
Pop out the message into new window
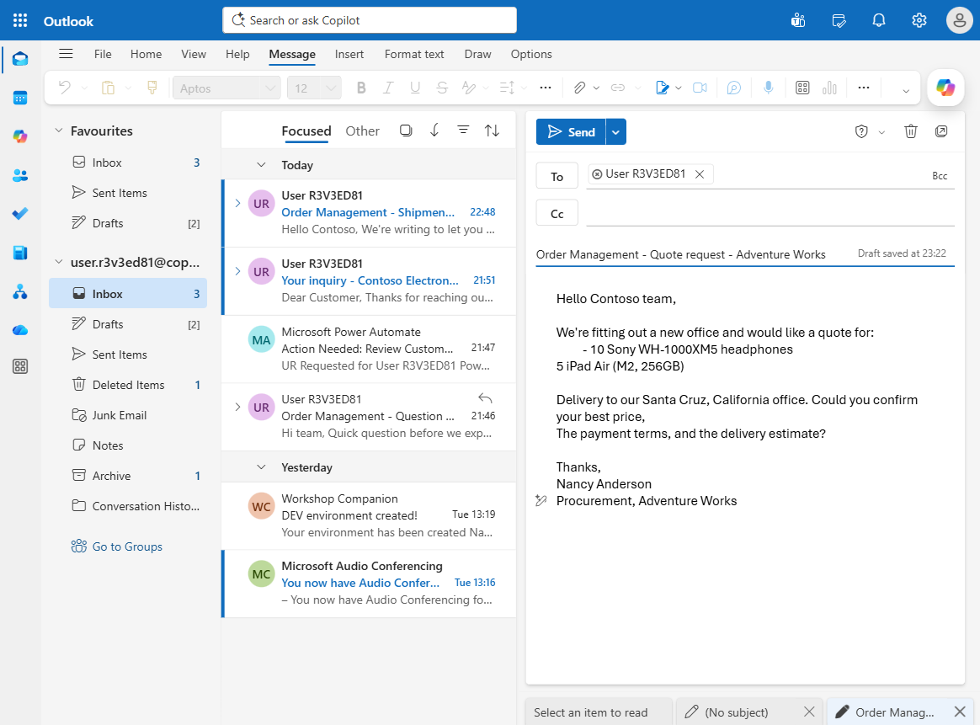[941, 131]
